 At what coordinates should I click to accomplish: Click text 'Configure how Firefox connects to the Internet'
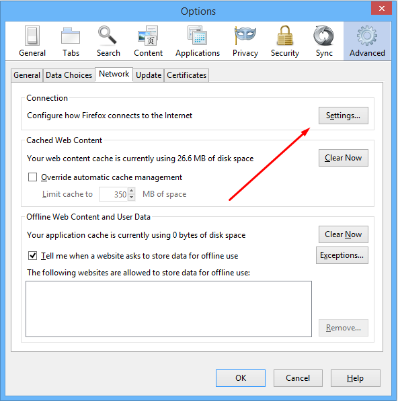click(x=110, y=116)
